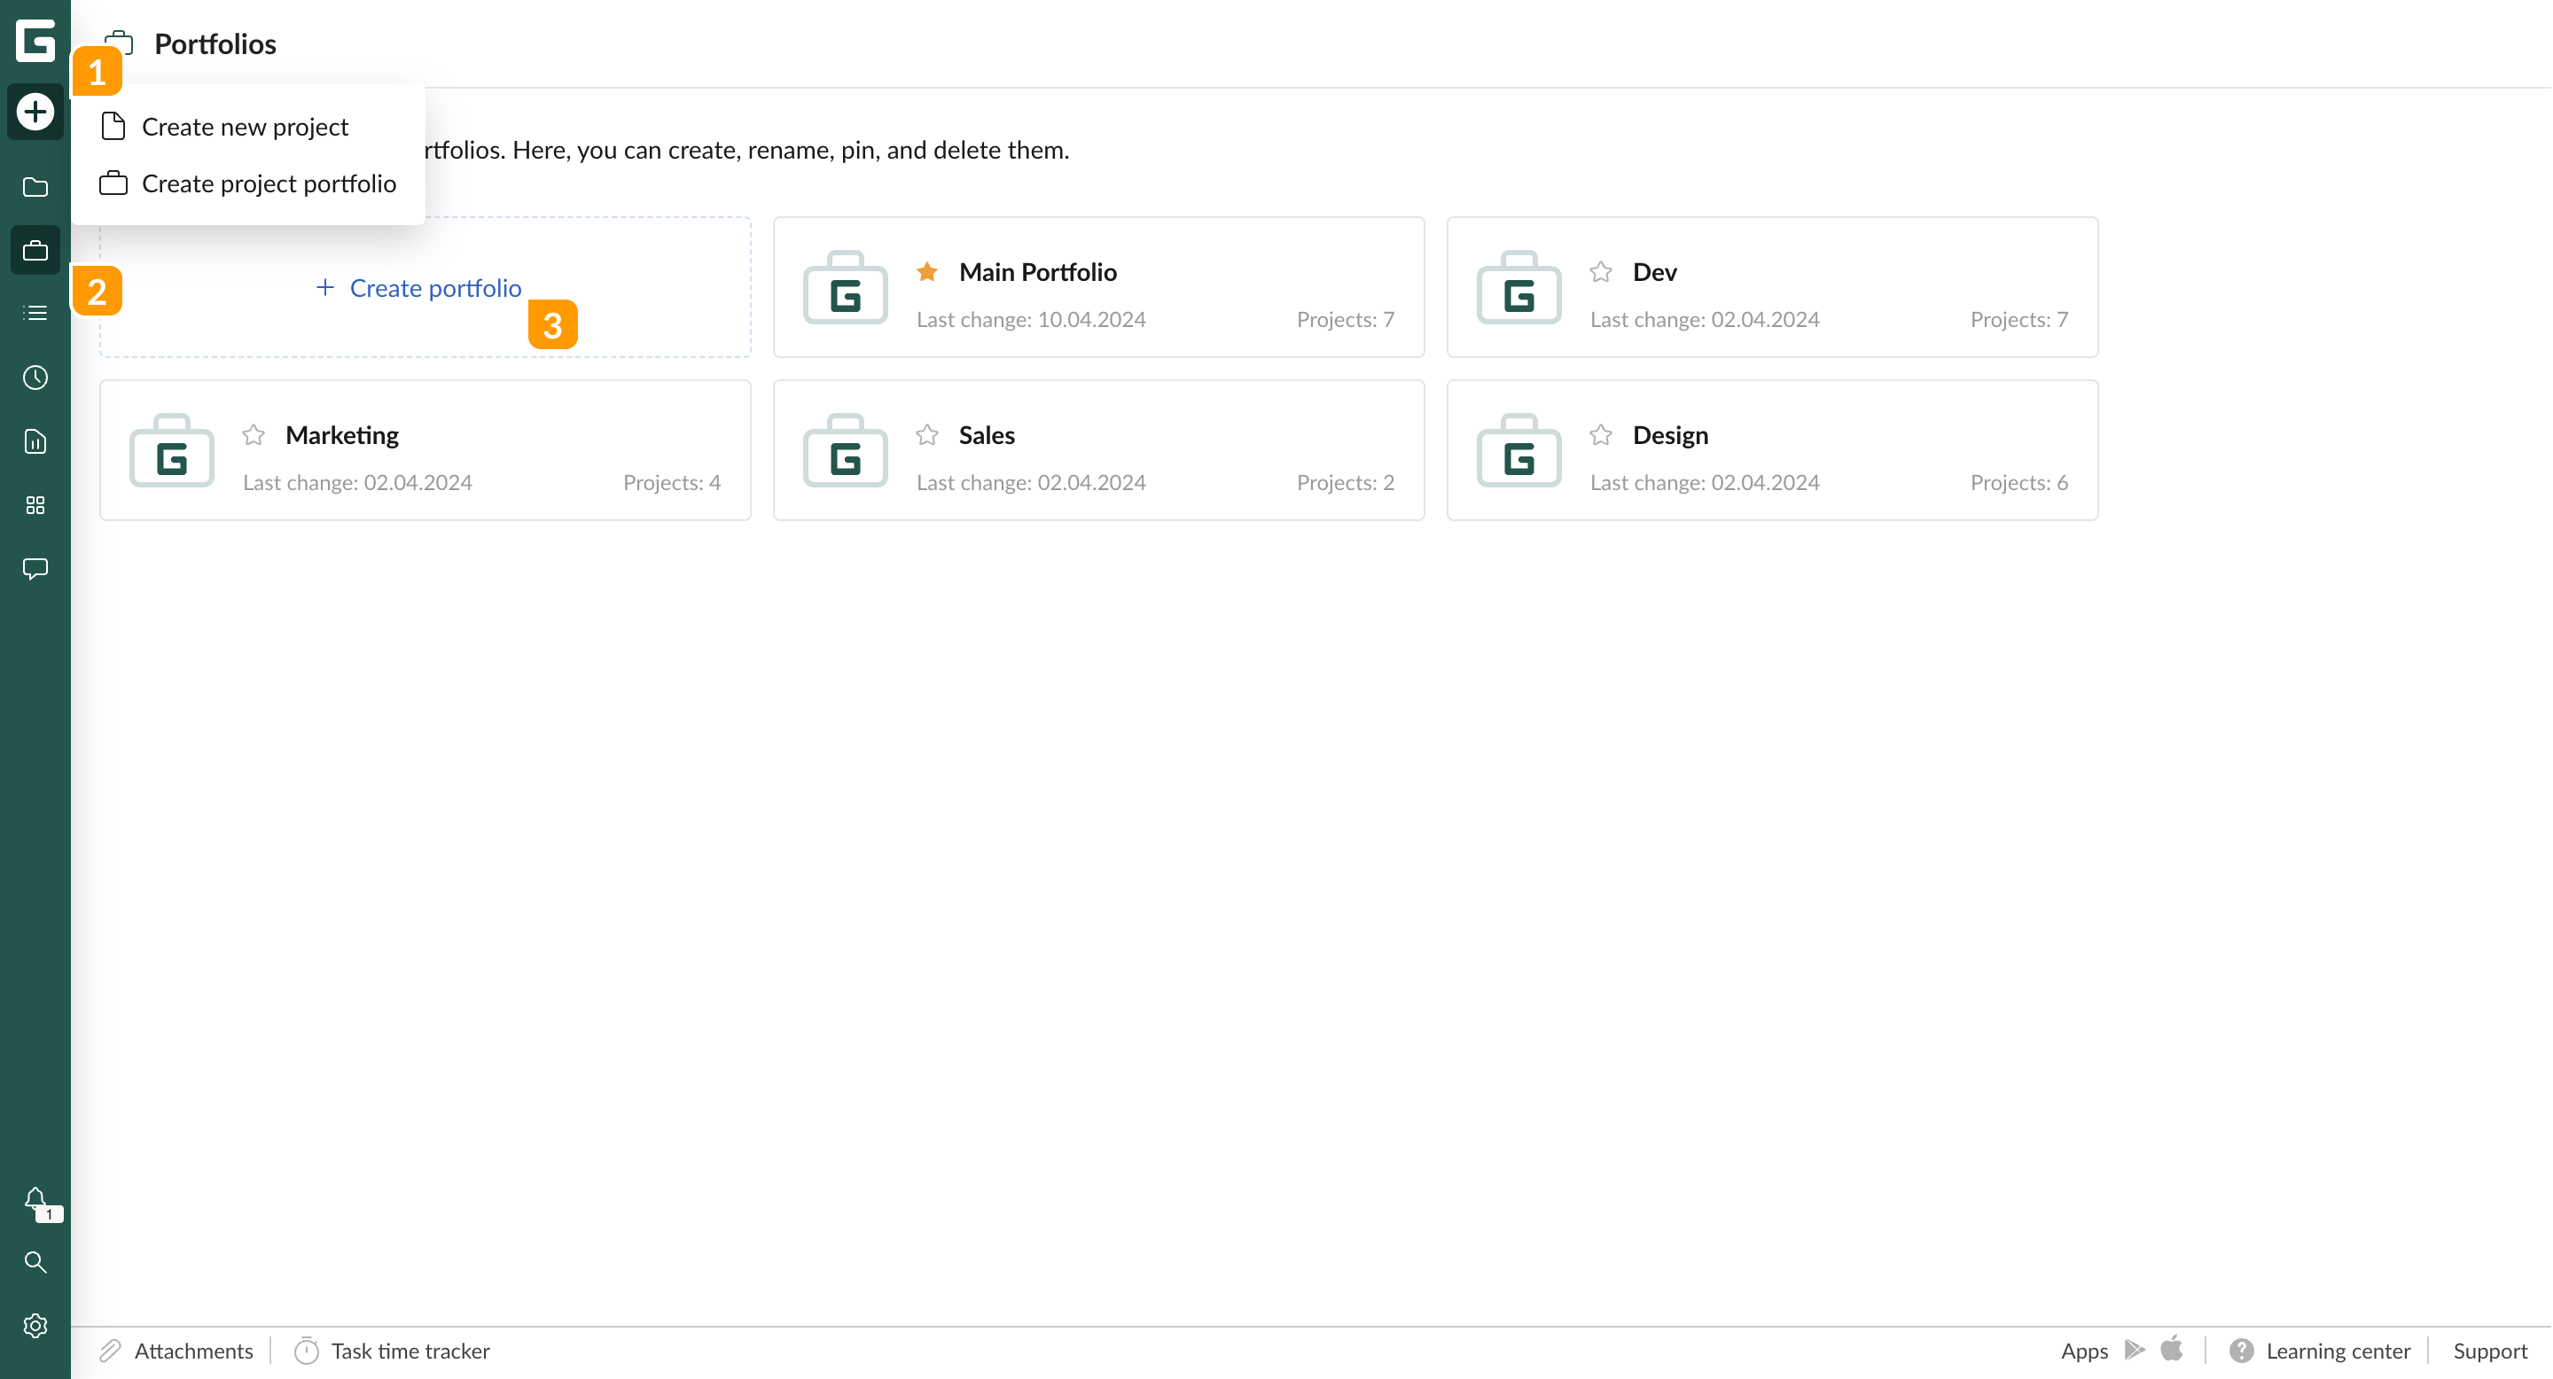
Task: Open the projects folder icon in sidebar
Action: coord(35,187)
